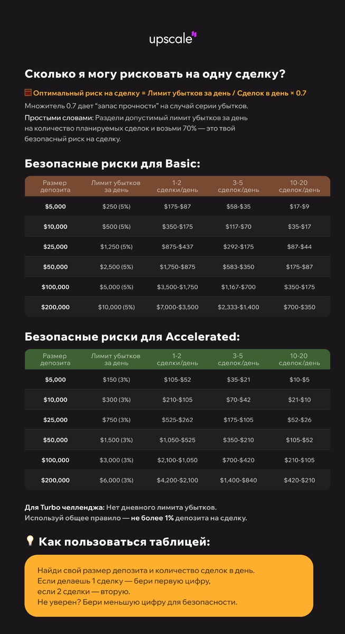Select the $250 (5%) daily loss limit cell
The width and height of the screenshot is (345, 634).
click(116, 207)
